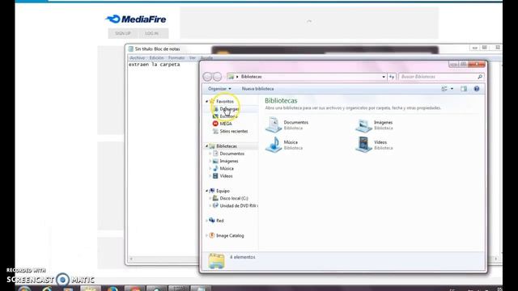Click the MediaFire logo
Image resolution: width=518 pixels, height=291 pixels.
[135, 19]
